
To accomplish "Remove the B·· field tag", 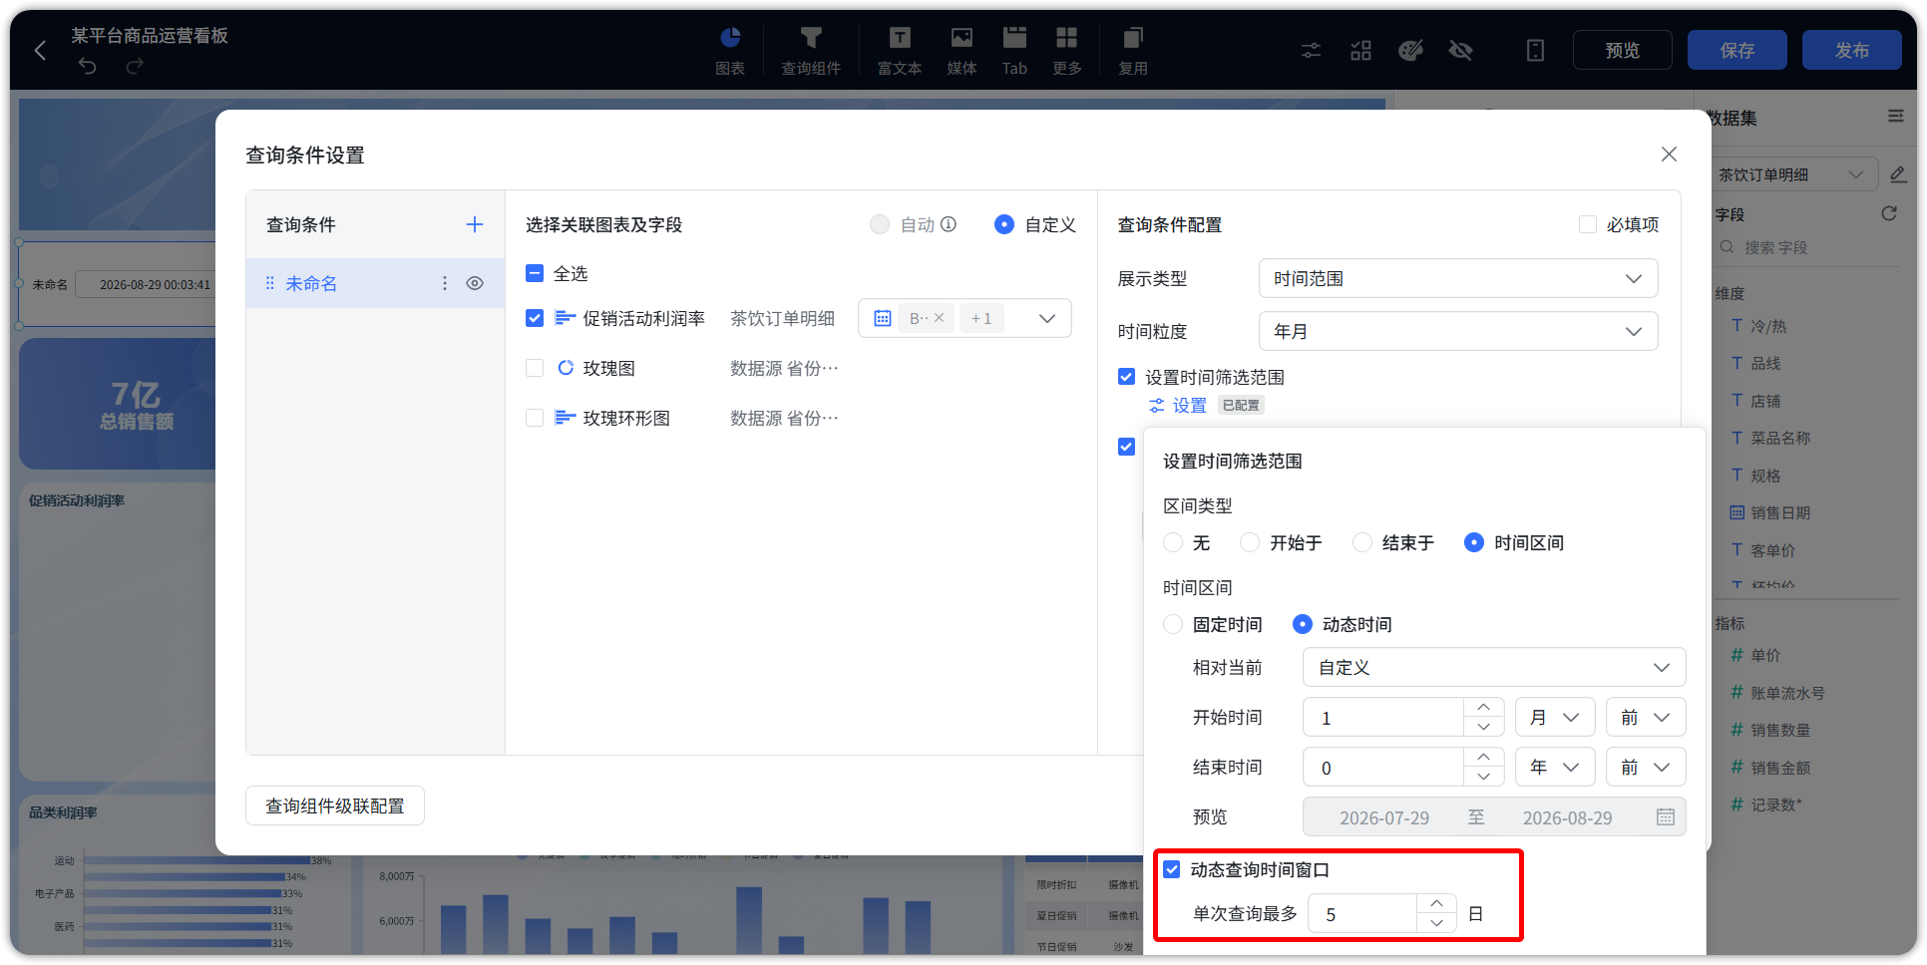I will (939, 318).
